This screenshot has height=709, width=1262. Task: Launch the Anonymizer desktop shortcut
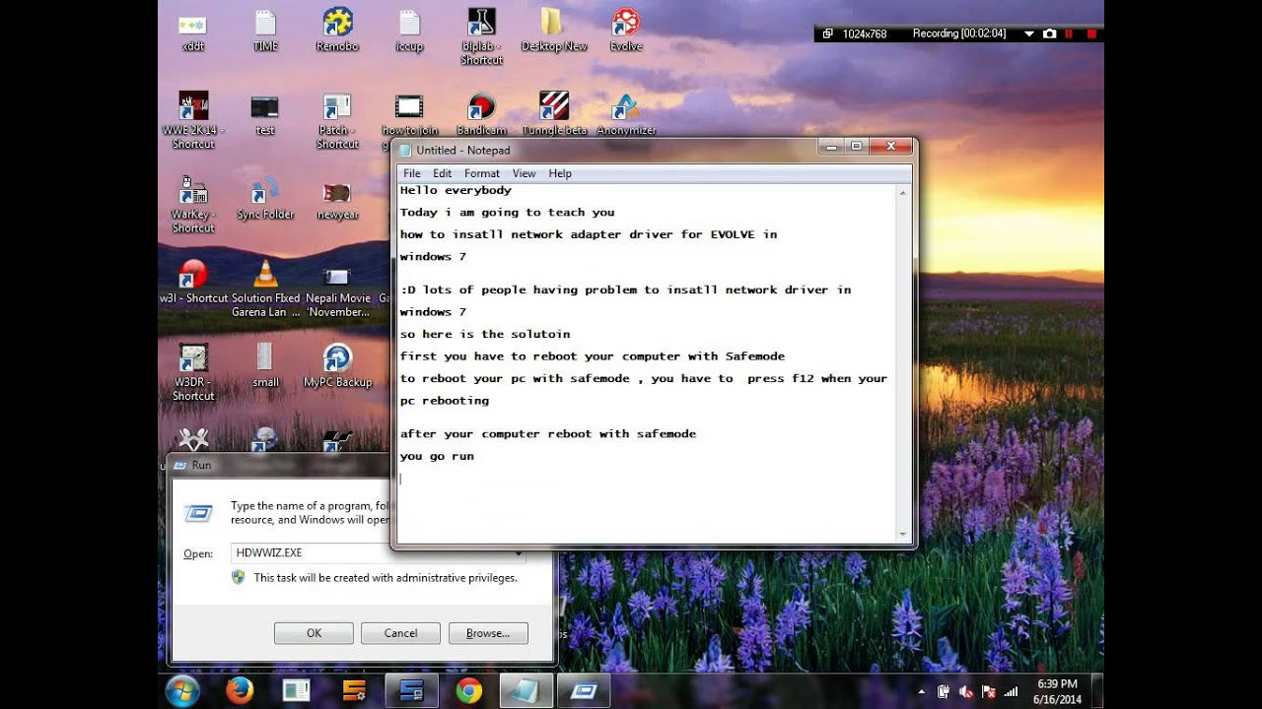(x=626, y=113)
